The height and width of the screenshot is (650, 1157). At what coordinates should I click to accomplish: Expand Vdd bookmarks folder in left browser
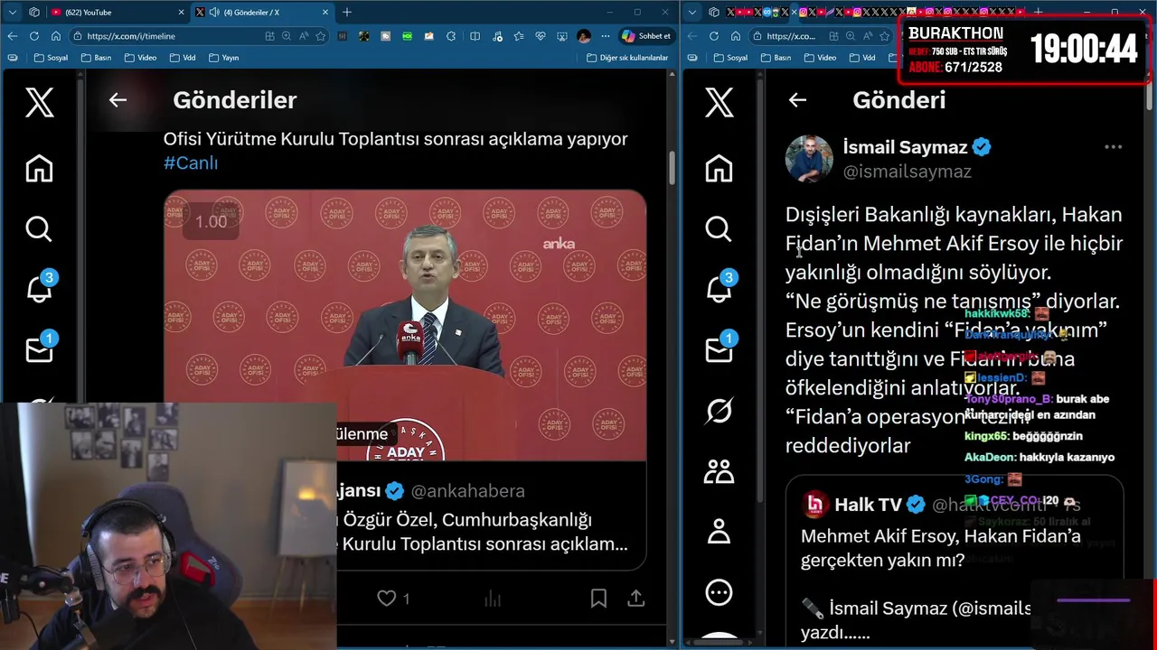(182, 58)
